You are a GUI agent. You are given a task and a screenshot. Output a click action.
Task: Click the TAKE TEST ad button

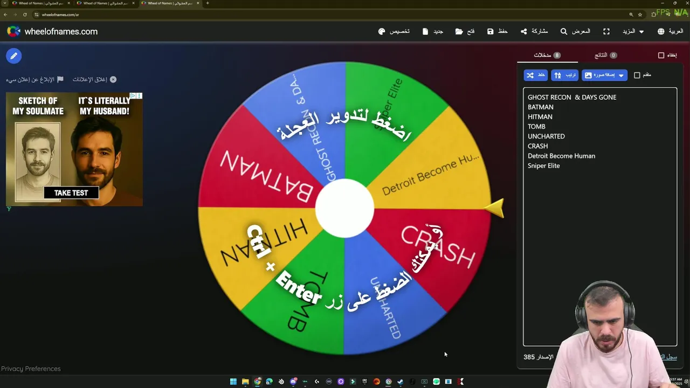point(71,193)
